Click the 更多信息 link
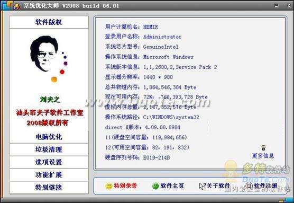Screen dimensions: 294x203 pos(263,156)
